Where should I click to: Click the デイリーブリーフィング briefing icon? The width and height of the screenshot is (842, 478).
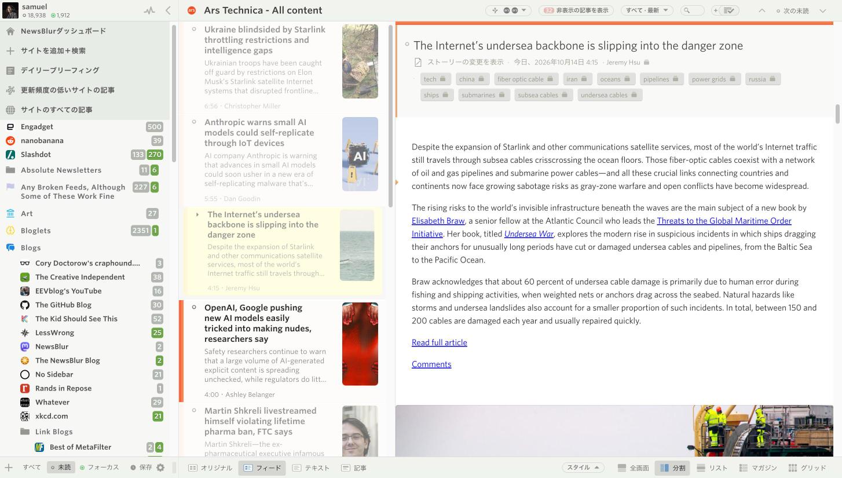coord(10,71)
